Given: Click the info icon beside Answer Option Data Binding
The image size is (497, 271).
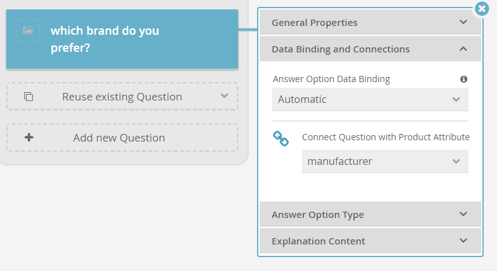Looking at the screenshot, I should tap(463, 79).
